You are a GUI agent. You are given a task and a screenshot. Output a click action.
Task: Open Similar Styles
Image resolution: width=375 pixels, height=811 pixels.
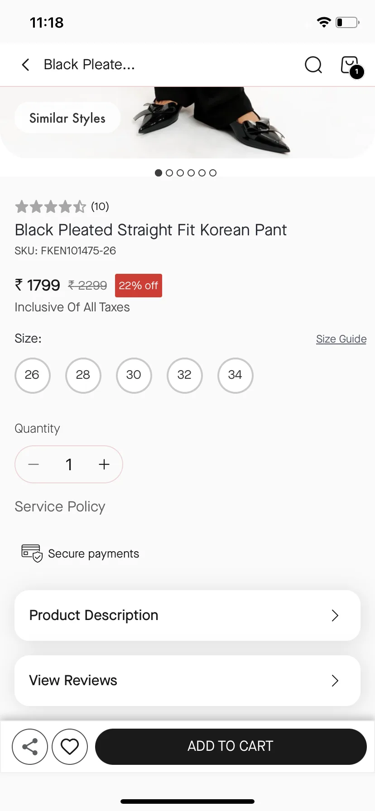point(67,118)
